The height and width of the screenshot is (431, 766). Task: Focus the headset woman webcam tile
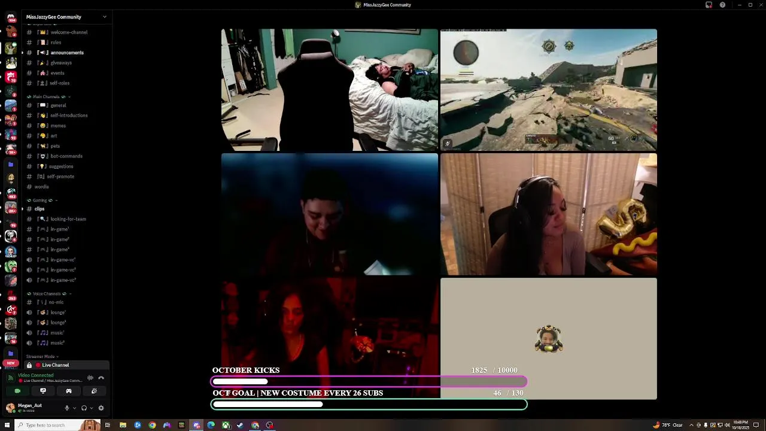click(x=549, y=214)
